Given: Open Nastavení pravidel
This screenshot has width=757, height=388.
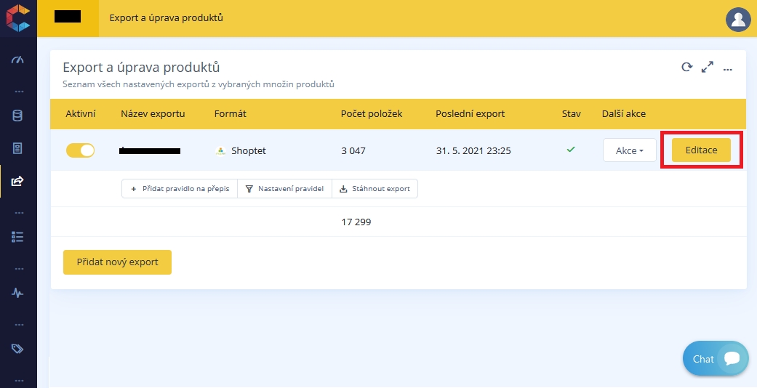Looking at the screenshot, I should (x=284, y=189).
